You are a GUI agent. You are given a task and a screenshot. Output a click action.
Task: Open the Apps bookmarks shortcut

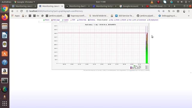click(x=16, y=16)
